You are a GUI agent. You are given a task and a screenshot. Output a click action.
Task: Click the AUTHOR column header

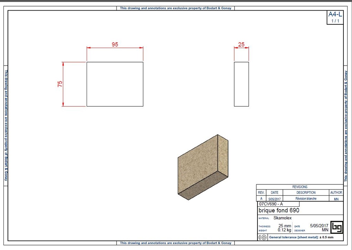tap(336, 192)
